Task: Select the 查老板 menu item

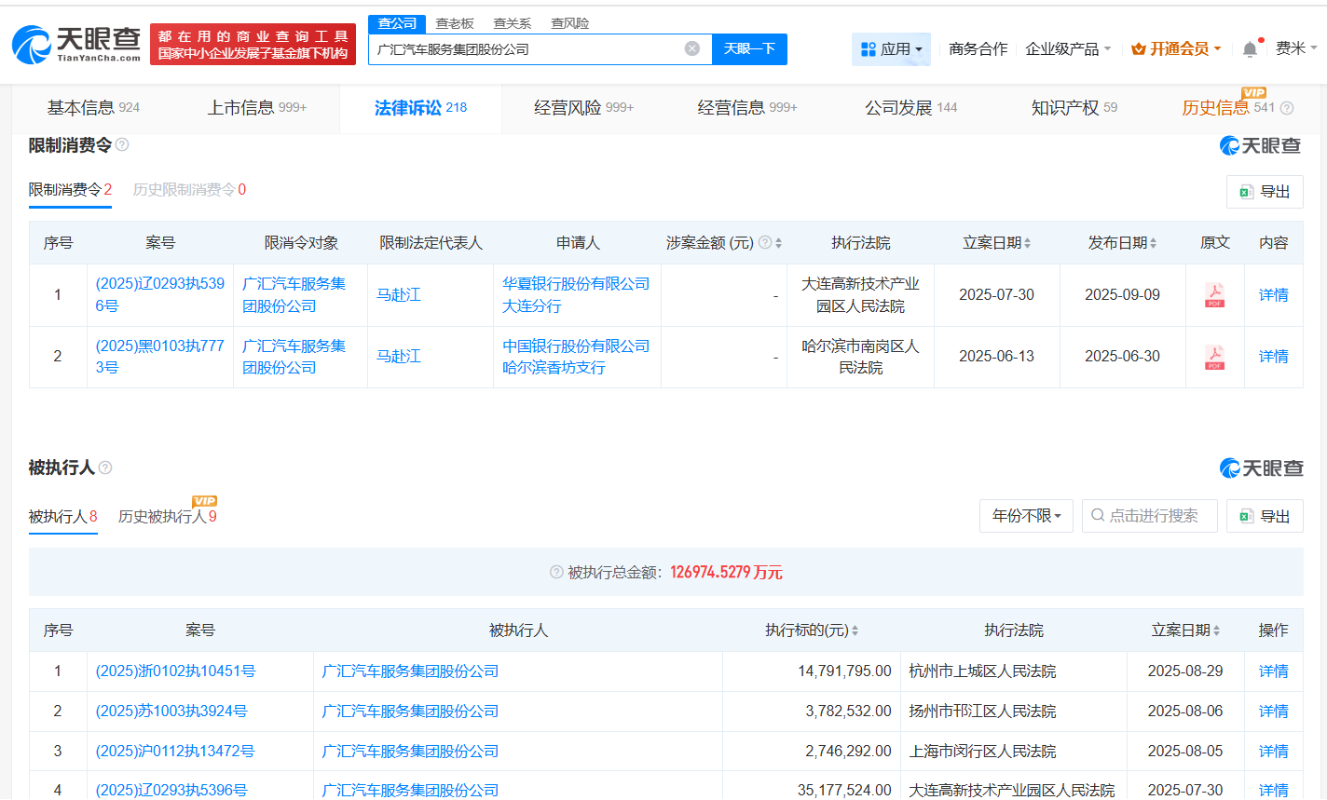Action: (x=456, y=22)
